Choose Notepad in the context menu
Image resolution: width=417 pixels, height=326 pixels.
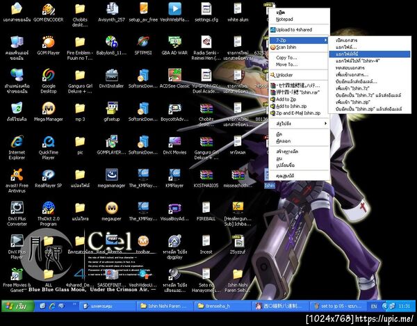tap(299, 19)
